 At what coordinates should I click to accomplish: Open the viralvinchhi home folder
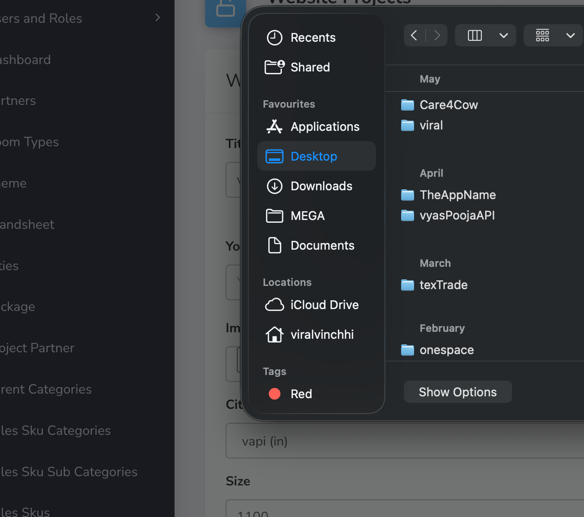tap(322, 335)
